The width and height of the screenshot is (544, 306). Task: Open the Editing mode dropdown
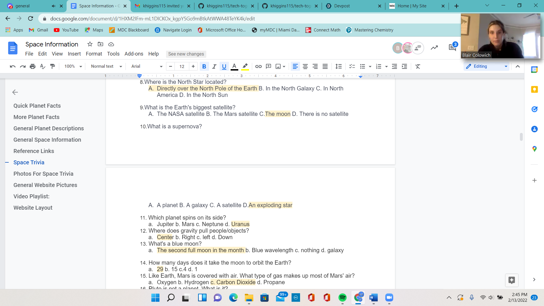pyautogui.click(x=486, y=66)
